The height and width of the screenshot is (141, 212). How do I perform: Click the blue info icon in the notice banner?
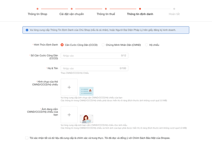point(27,30)
